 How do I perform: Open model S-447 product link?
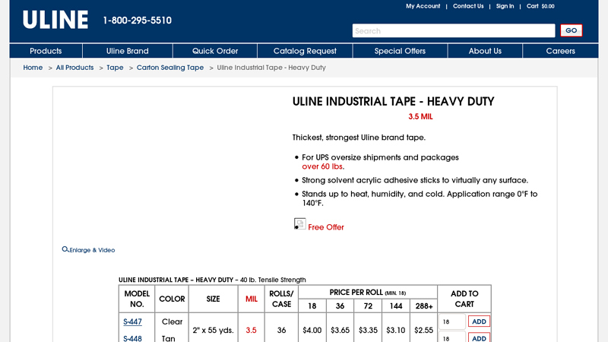tap(132, 322)
